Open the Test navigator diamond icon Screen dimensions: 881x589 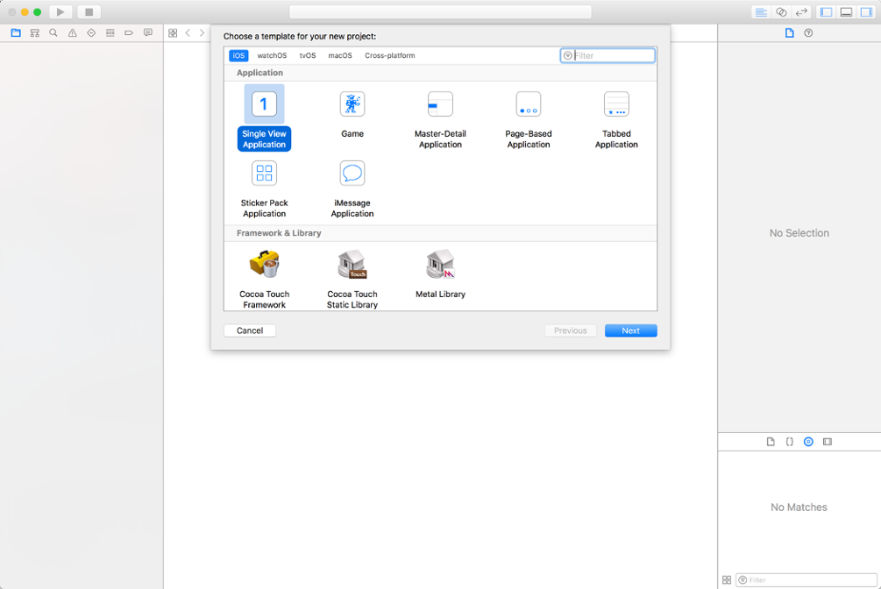pos(91,33)
